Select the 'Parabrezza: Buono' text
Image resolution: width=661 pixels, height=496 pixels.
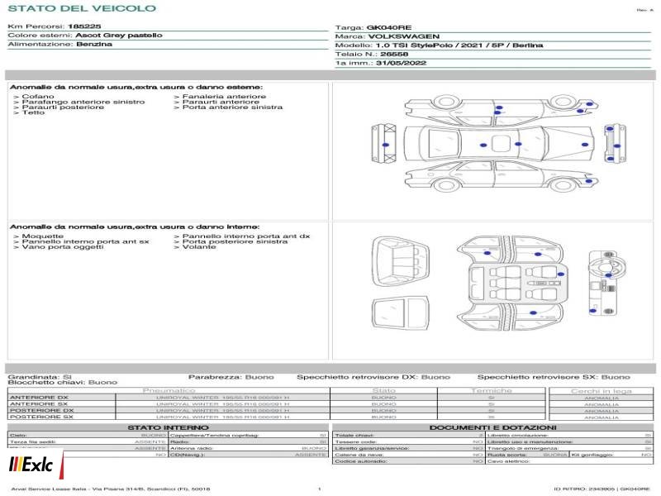(231, 377)
